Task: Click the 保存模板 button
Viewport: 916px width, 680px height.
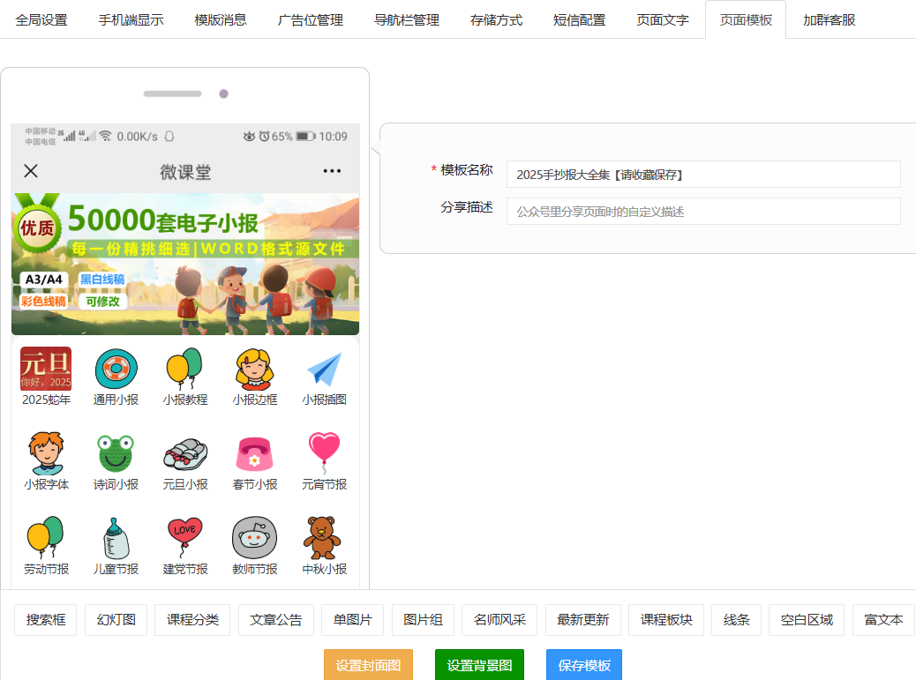Action: pos(583,665)
